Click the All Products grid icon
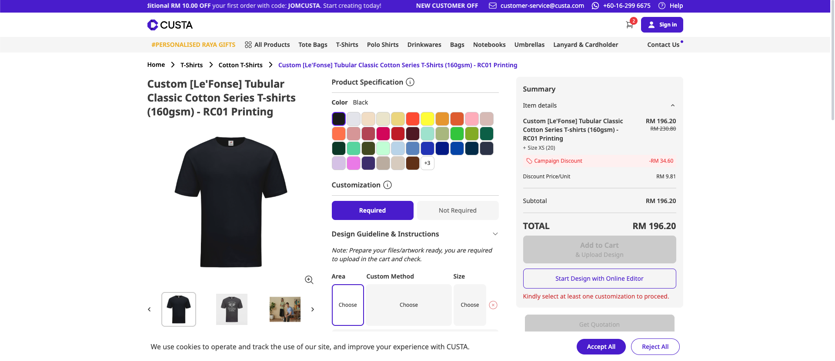Viewport: 835px width, 361px height. [x=248, y=45]
